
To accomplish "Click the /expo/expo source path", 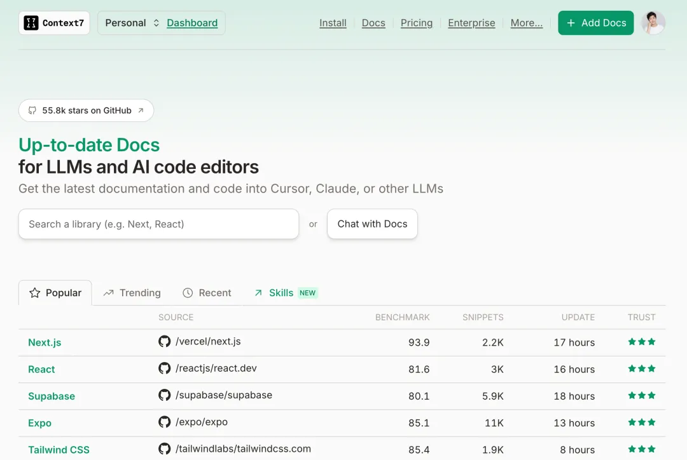I will (202, 422).
